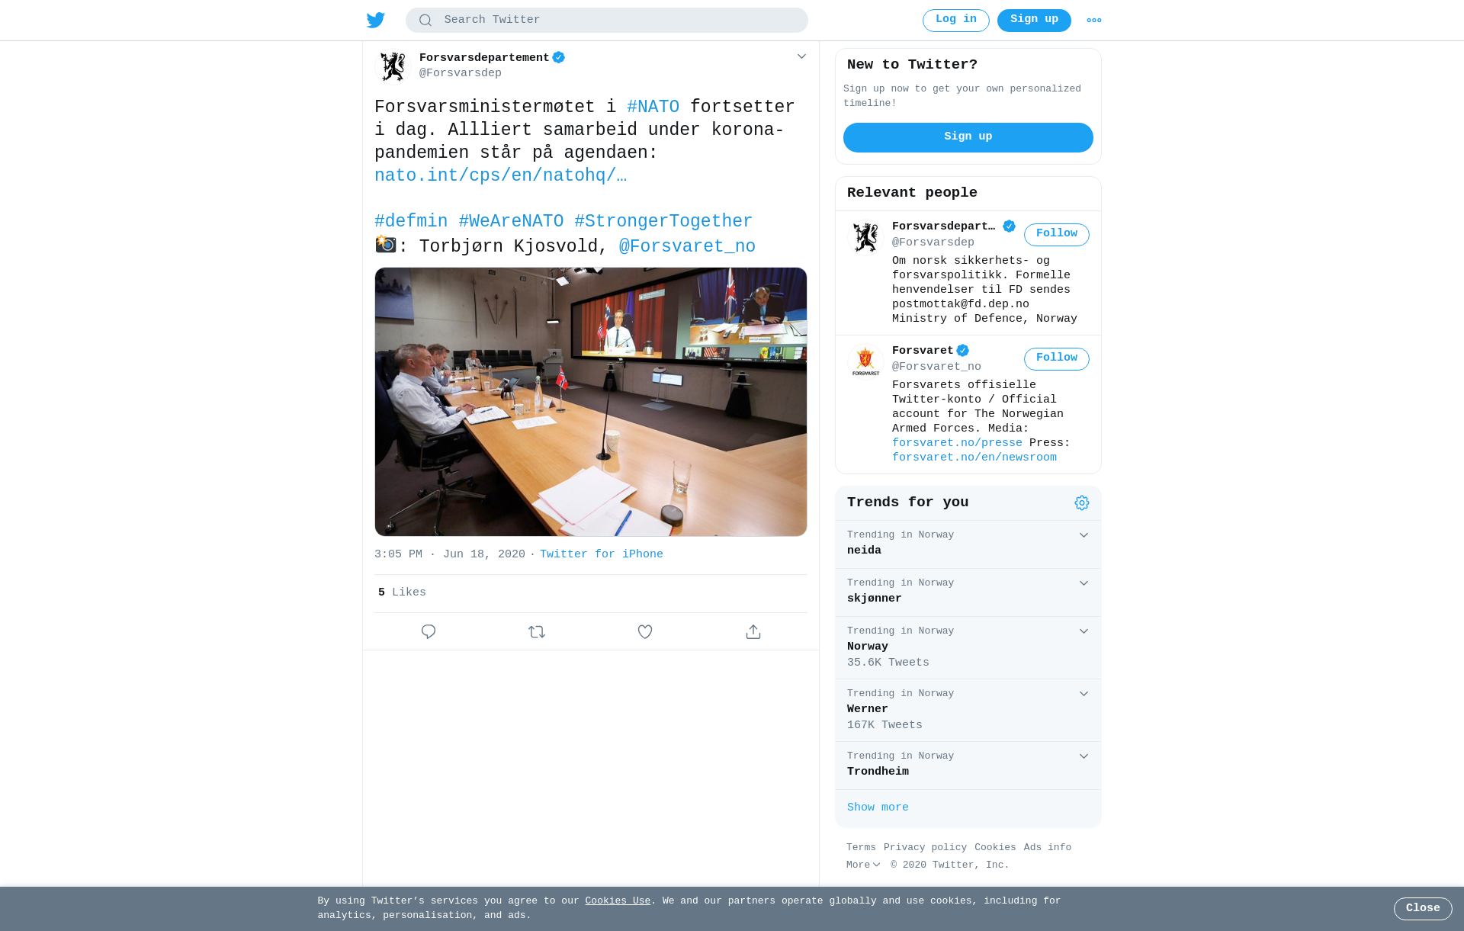Click Forsvarsdepartement avatar in the tweet header

coord(393,66)
